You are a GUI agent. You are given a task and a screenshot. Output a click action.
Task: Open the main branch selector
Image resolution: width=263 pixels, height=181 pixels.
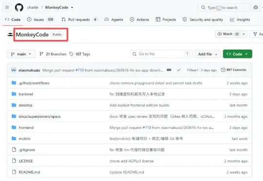21,54
